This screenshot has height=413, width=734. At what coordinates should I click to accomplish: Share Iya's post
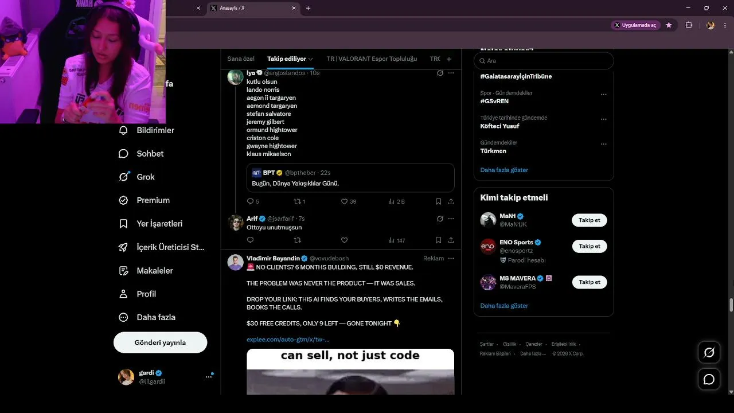451,201
